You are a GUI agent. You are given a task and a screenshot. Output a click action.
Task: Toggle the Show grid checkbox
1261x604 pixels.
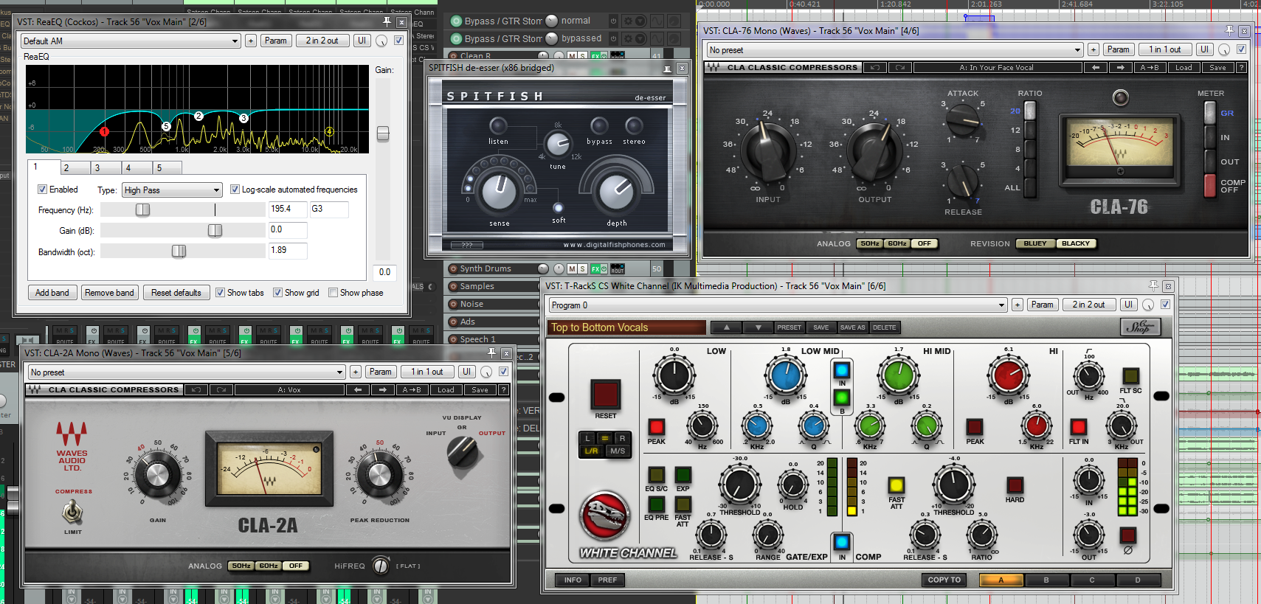[x=277, y=293]
